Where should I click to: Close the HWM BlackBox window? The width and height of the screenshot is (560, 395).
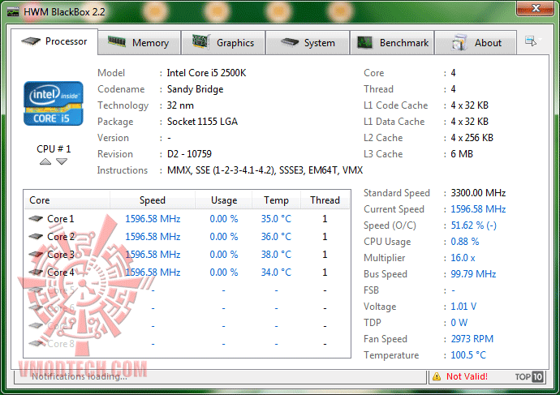536,8
